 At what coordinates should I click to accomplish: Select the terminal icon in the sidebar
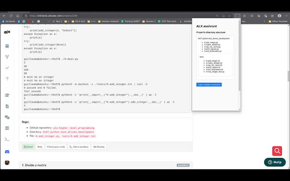tap(6, 139)
